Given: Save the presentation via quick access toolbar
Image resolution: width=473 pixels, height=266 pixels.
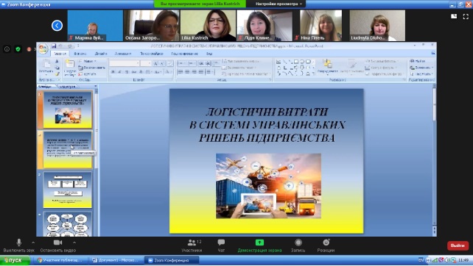Looking at the screenshot, I should [54, 46].
